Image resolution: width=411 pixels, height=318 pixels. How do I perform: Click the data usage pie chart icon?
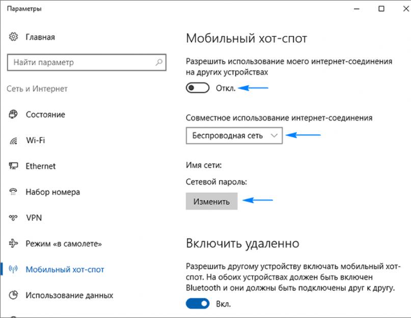click(14, 295)
